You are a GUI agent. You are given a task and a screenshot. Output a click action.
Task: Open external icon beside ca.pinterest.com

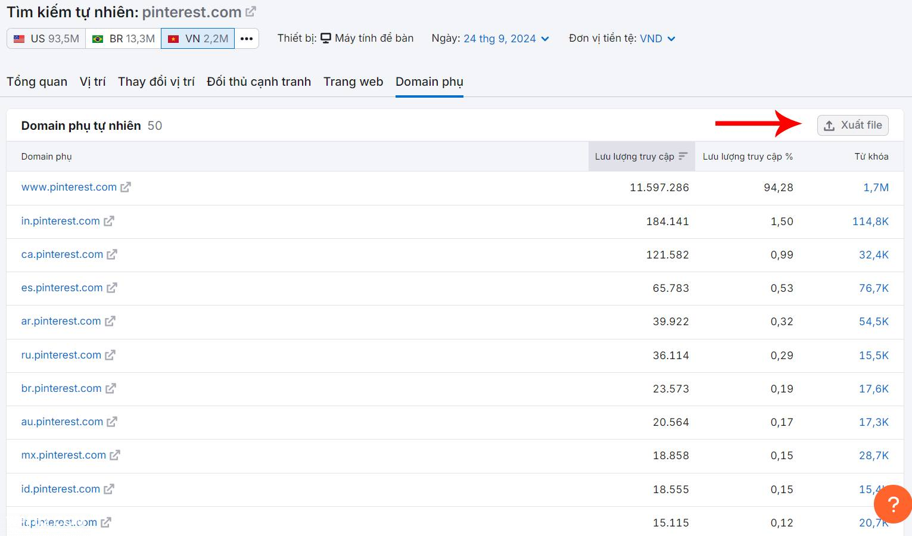coord(112,254)
